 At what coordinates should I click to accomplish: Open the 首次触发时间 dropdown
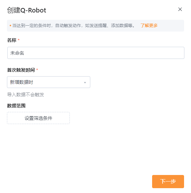pos(49,82)
